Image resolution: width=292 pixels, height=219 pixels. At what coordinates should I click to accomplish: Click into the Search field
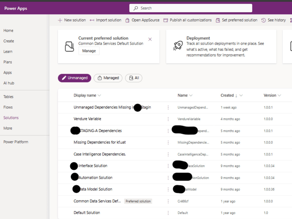click(x=191, y=8)
